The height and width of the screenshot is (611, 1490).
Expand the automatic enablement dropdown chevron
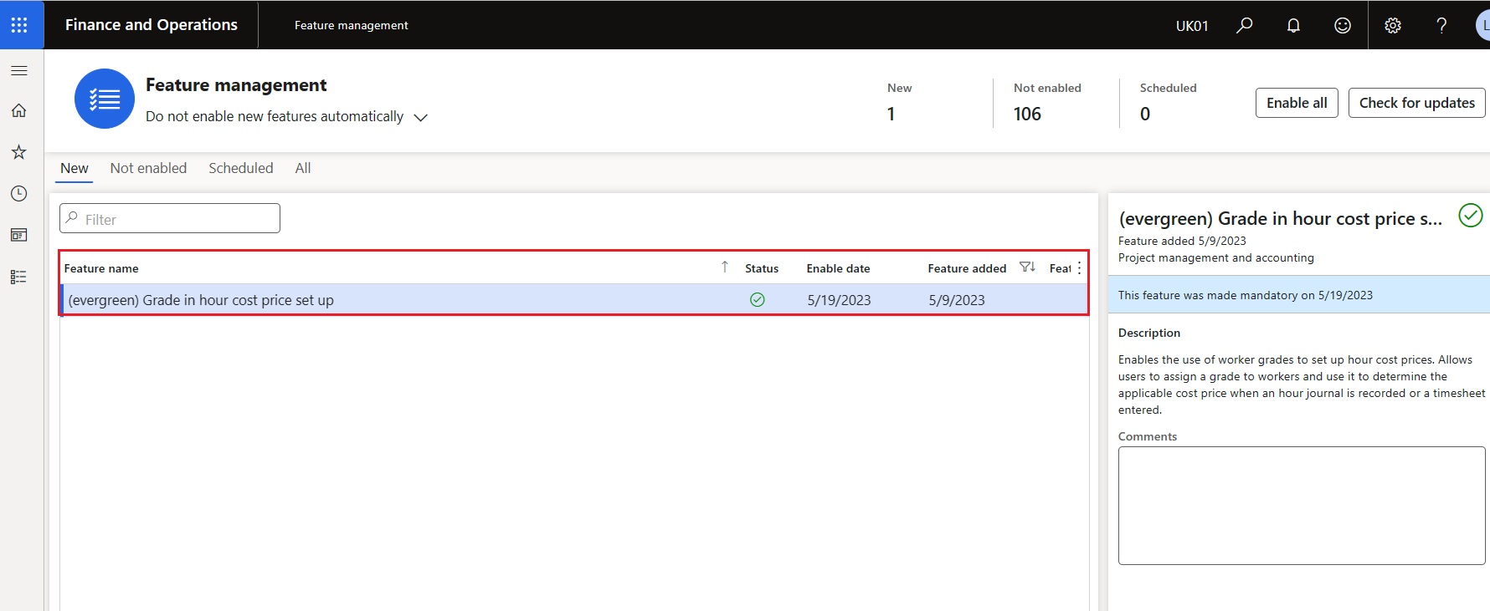pyautogui.click(x=421, y=117)
